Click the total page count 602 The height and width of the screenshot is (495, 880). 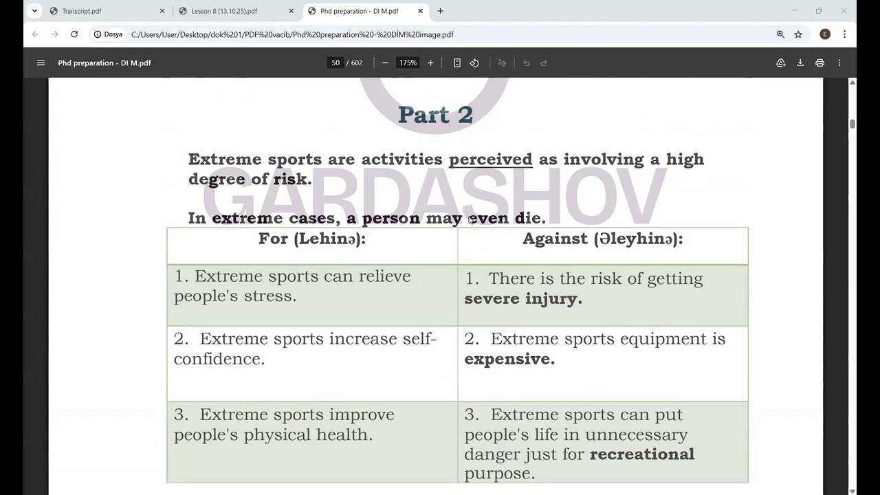tap(357, 63)
